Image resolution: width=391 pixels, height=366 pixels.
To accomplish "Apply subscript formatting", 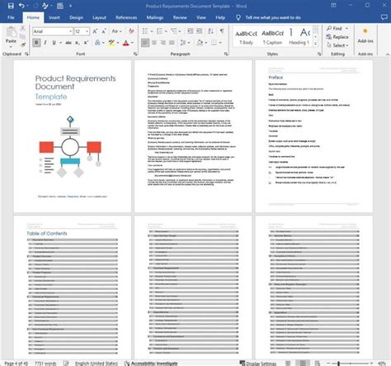I will (78, 43).
